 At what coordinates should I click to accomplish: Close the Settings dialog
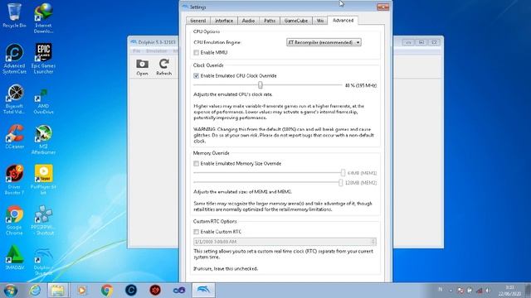[383, 7]
